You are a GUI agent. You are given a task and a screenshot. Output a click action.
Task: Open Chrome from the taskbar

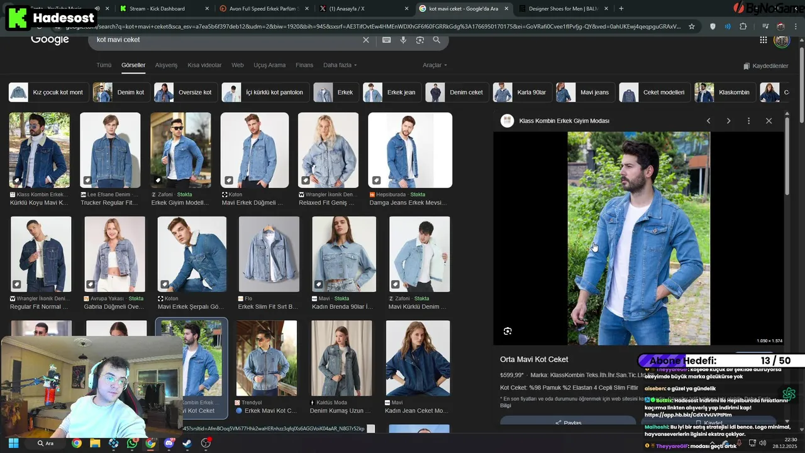[x=76, y=443]
